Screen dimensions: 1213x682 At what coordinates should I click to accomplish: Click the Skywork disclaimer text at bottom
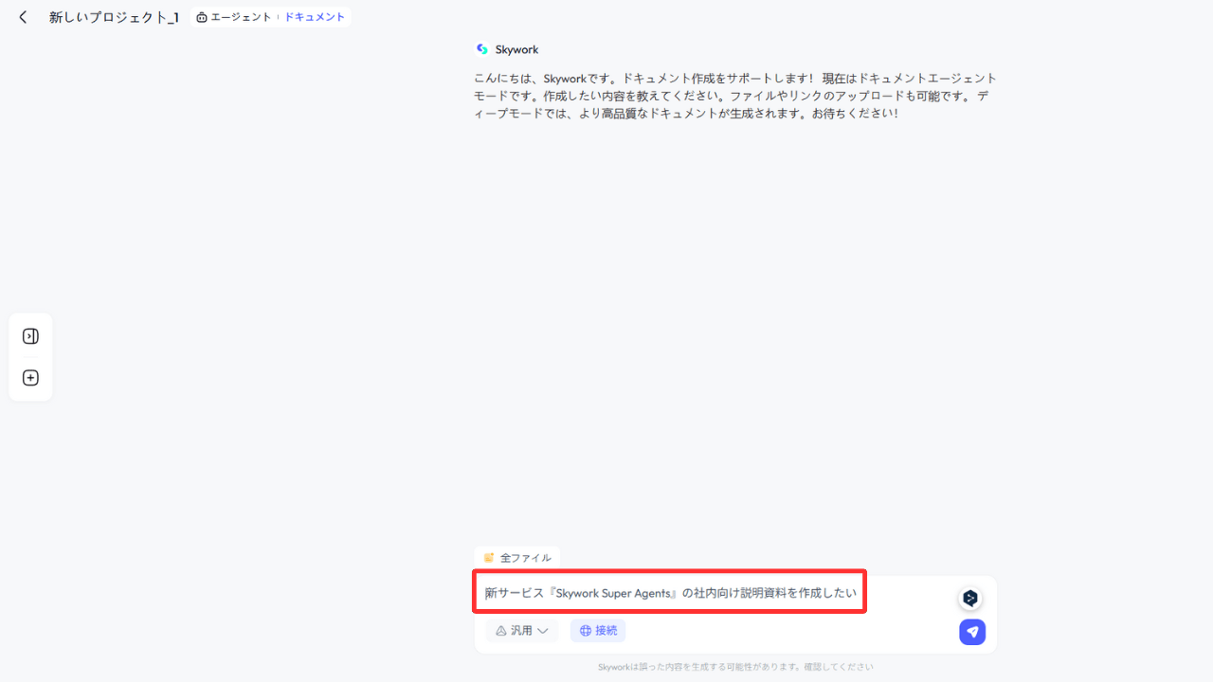point(735,667)
